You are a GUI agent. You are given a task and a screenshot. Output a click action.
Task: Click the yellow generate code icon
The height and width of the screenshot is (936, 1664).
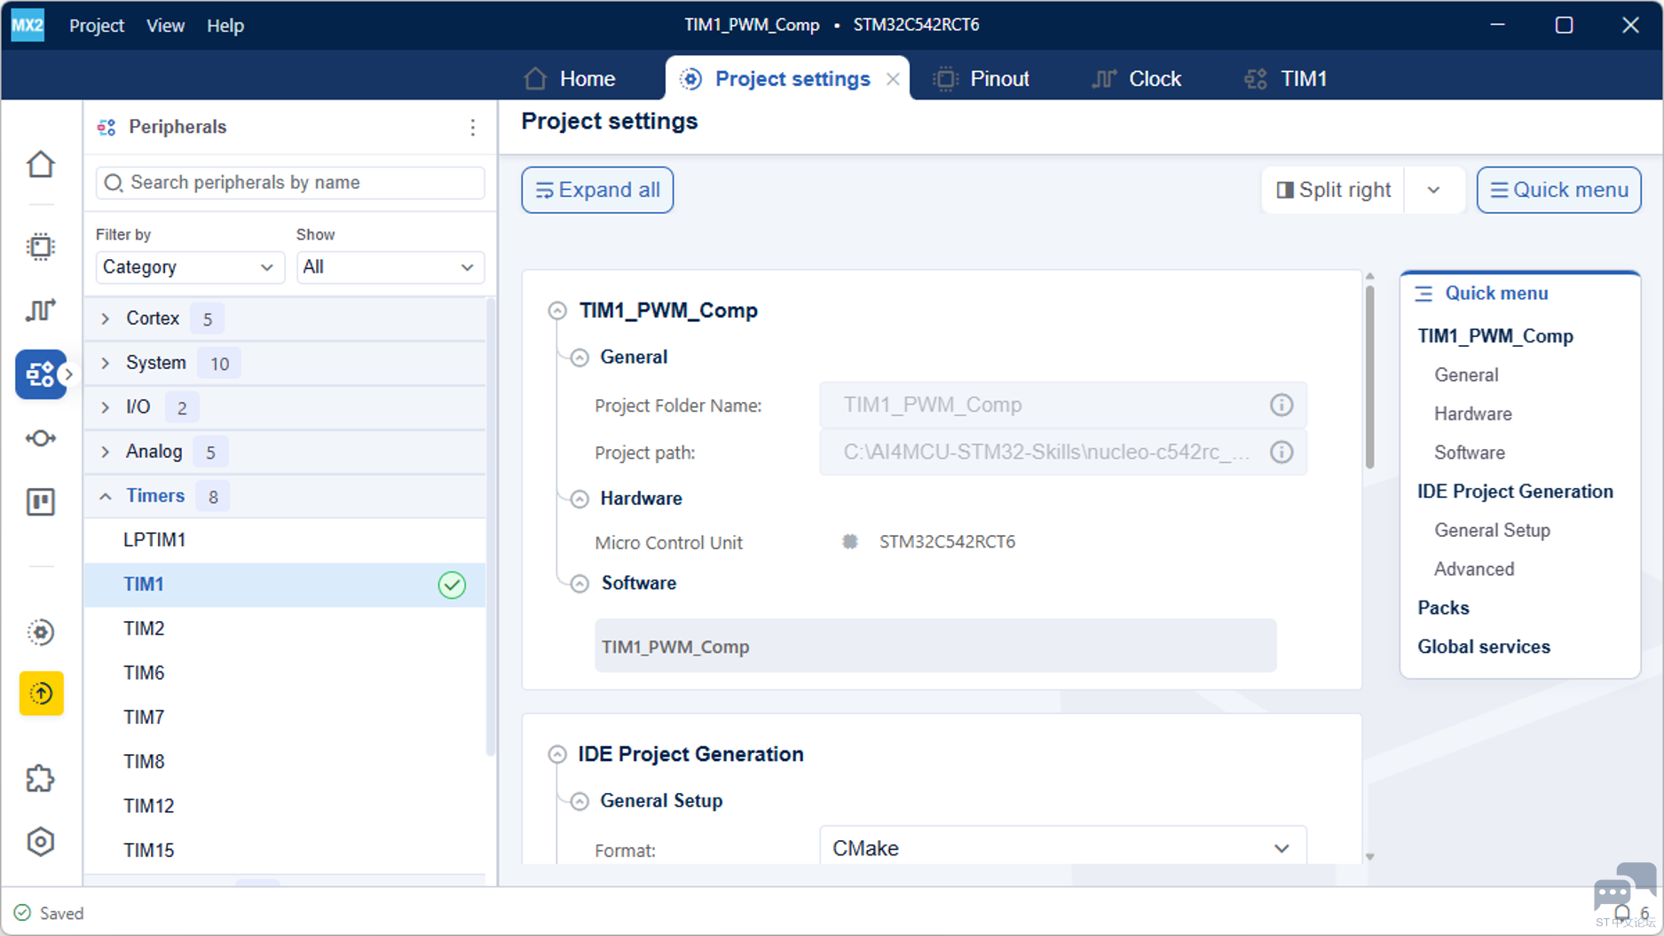pyautogui.click(x=41, y=694)
